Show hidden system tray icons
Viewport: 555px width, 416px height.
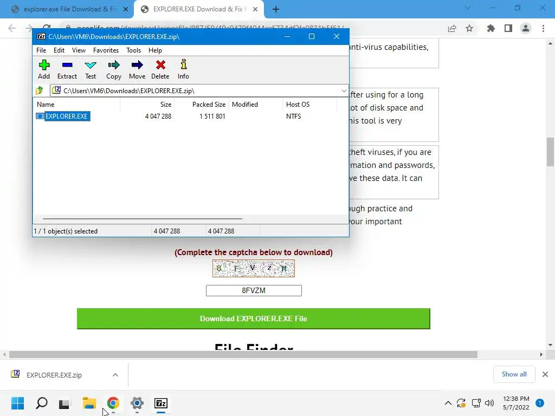pyautogui.click(x=448, y=403)
